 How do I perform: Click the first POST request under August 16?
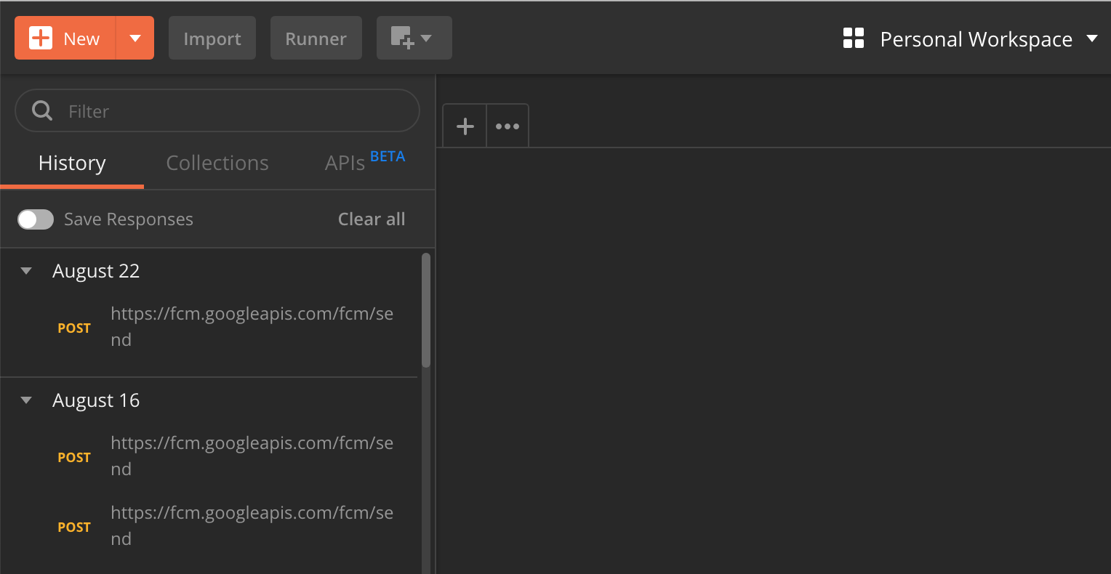(x=218, y=456)
